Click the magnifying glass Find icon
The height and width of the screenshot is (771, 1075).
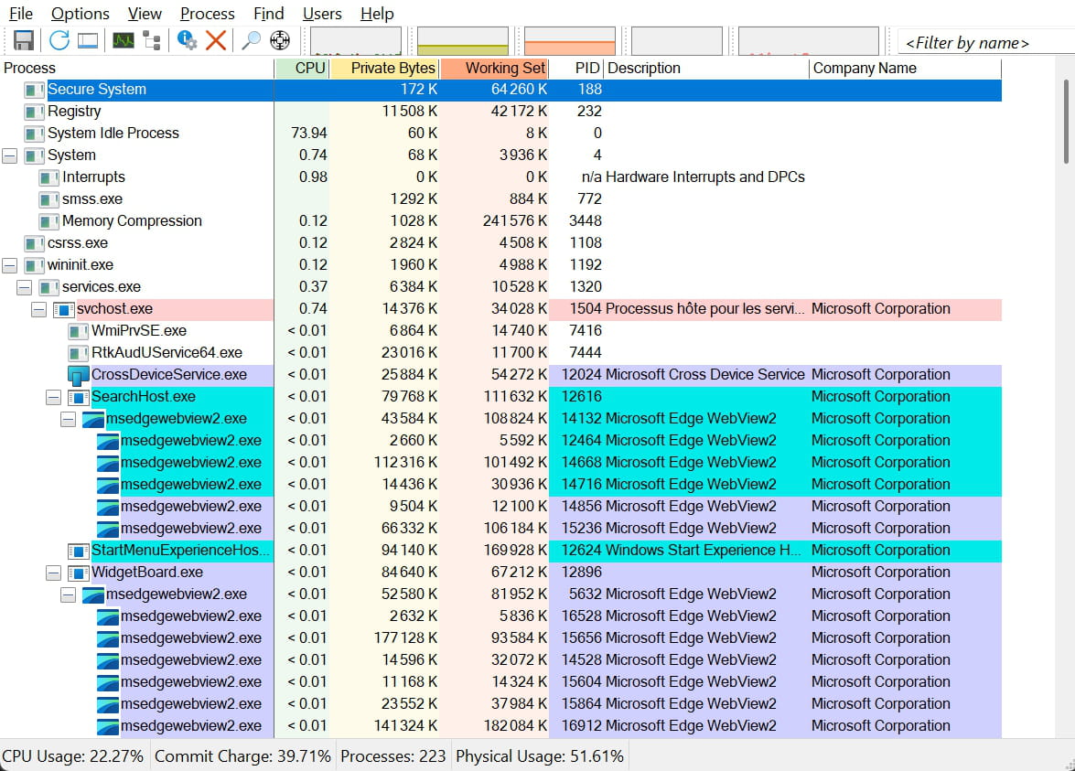point(251,40)
